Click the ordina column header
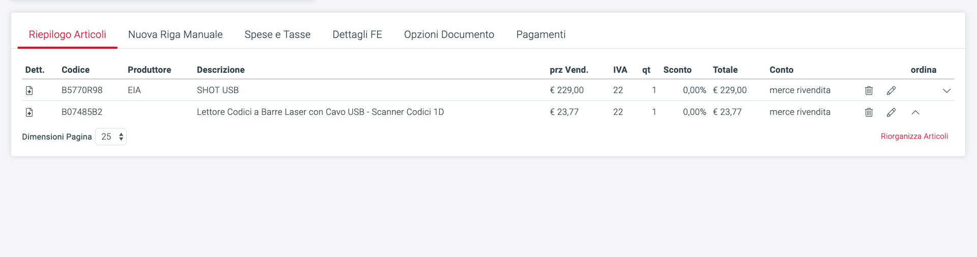 (924, 70)
